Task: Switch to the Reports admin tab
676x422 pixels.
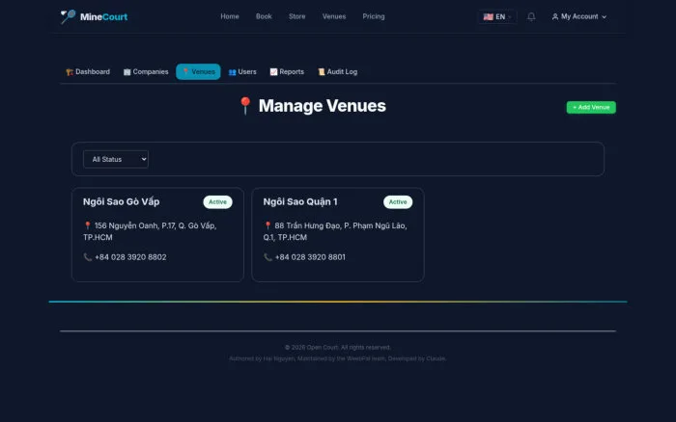Action: [x=287, y=72]
